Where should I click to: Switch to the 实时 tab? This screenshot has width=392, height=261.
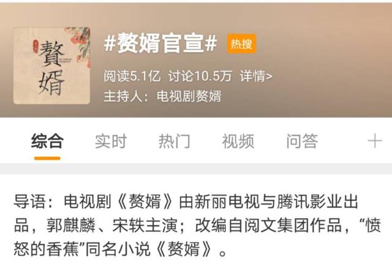[x=111, y=141]
